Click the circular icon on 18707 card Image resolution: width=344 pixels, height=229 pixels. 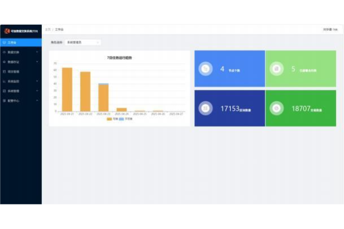coord(276,108)
